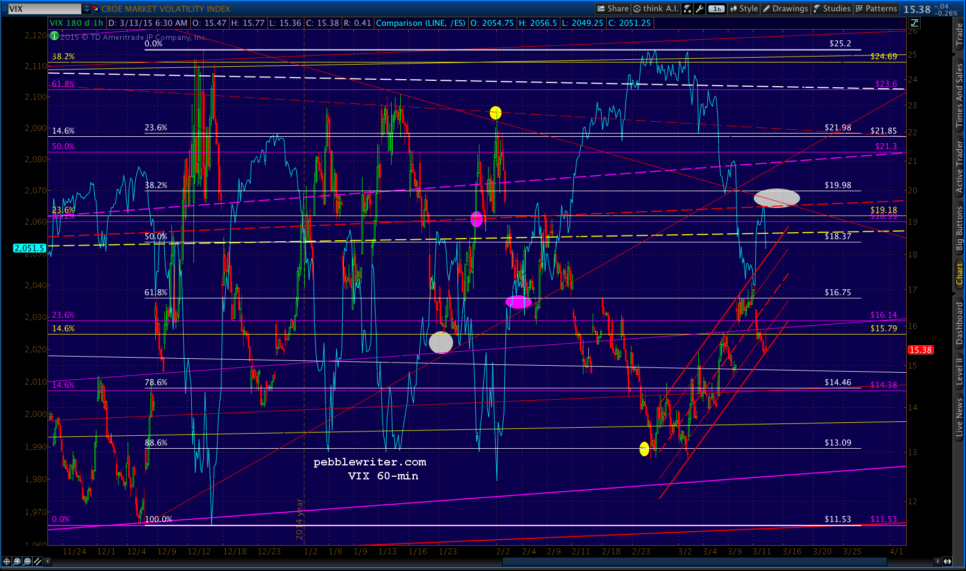
Task: Click the $18.37 Fibonacci level label
Action: click(x=838, y=236)
